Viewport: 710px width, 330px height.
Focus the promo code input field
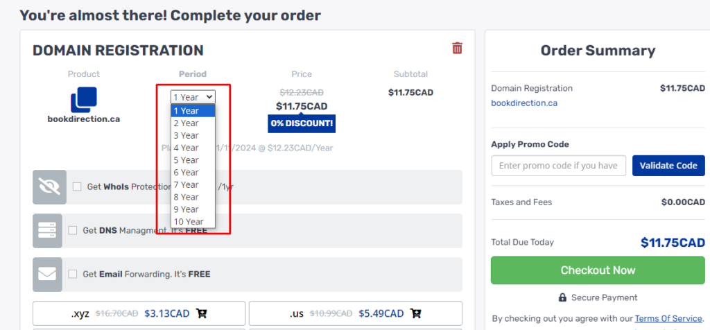tap(559, 166)
